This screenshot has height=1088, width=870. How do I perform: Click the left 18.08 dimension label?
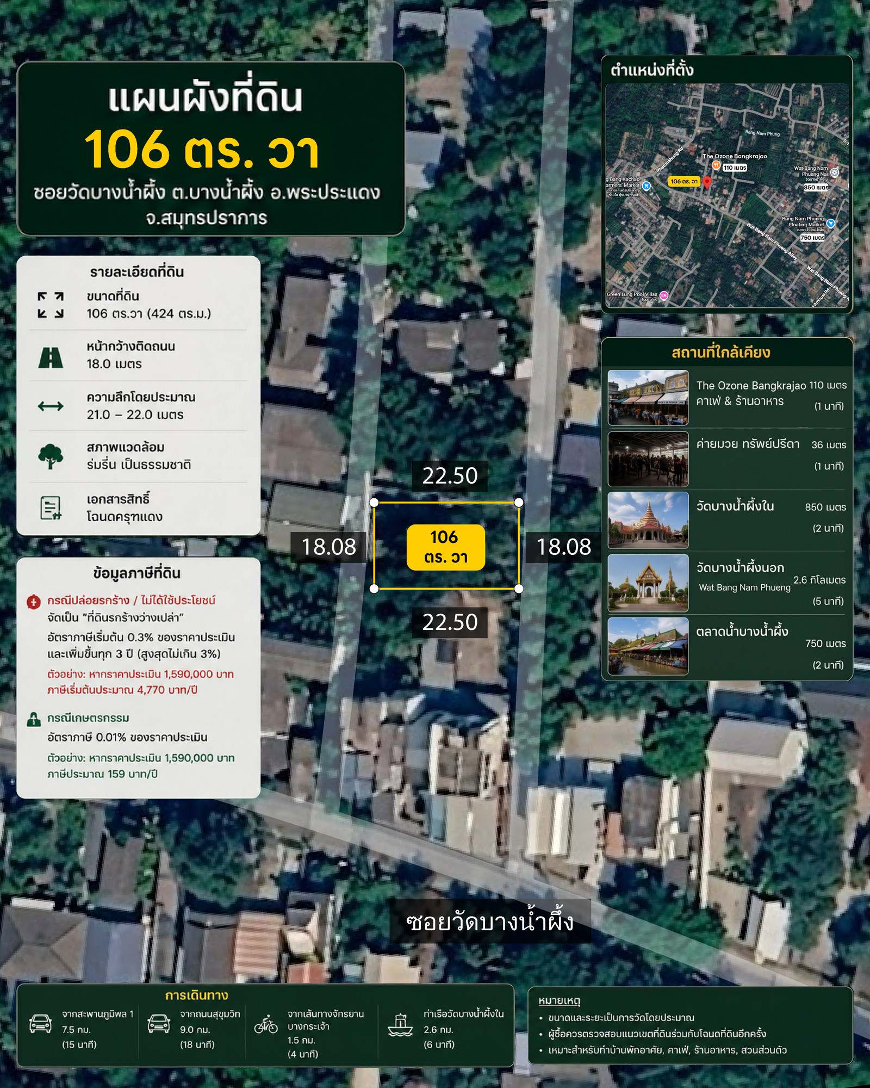[328, 547]
